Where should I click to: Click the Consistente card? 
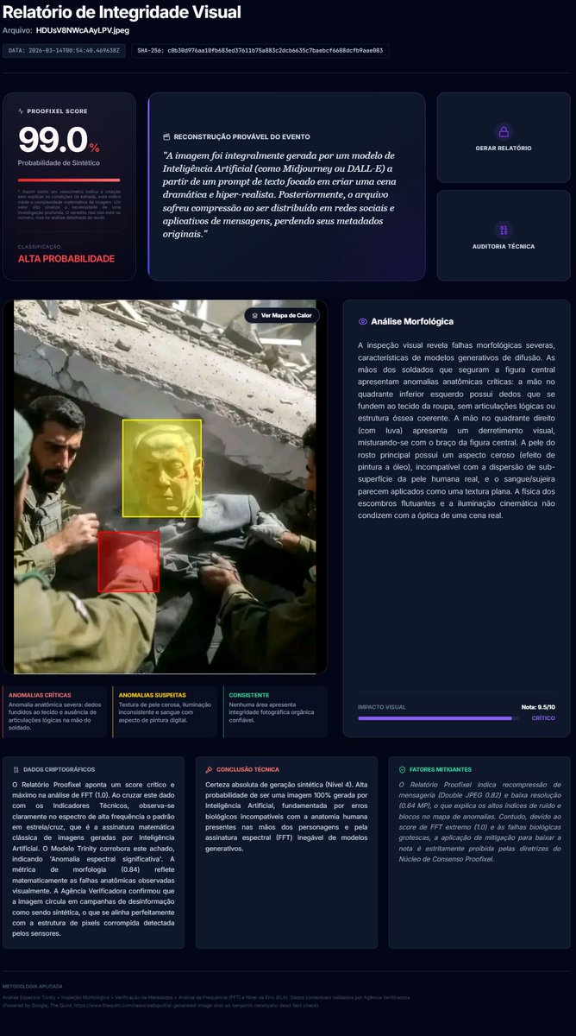pos(276,711)
